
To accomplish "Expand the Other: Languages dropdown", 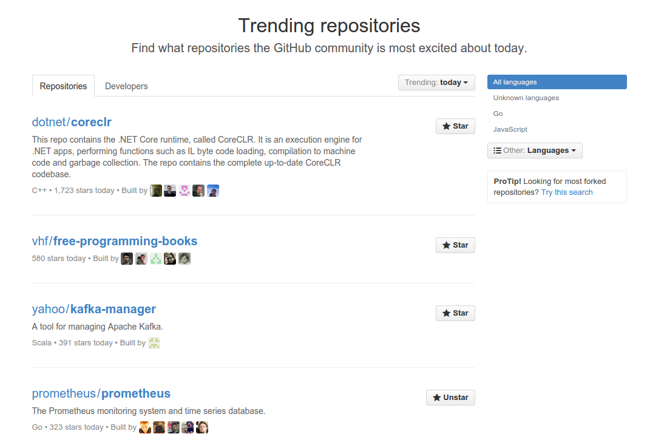I will point(535,151).
